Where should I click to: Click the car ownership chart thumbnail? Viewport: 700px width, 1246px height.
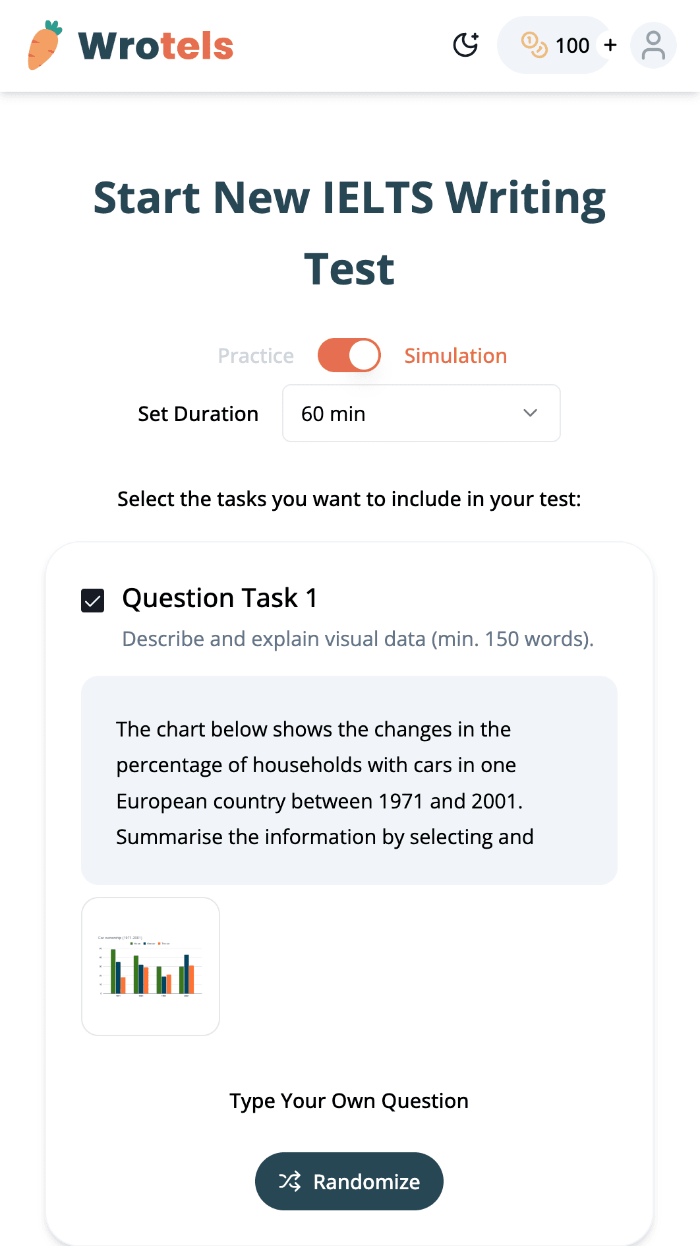[x=150, y=966]
